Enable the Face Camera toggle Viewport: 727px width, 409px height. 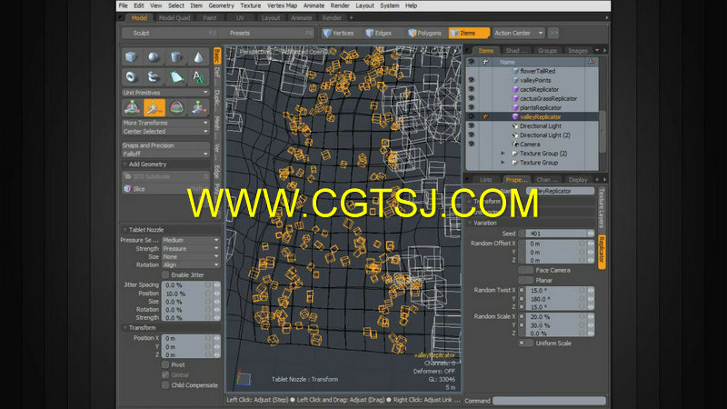point(525,270)
